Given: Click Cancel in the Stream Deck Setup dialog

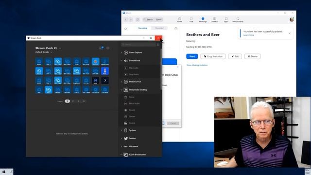Looking at the screenshot, I should 173,123.
